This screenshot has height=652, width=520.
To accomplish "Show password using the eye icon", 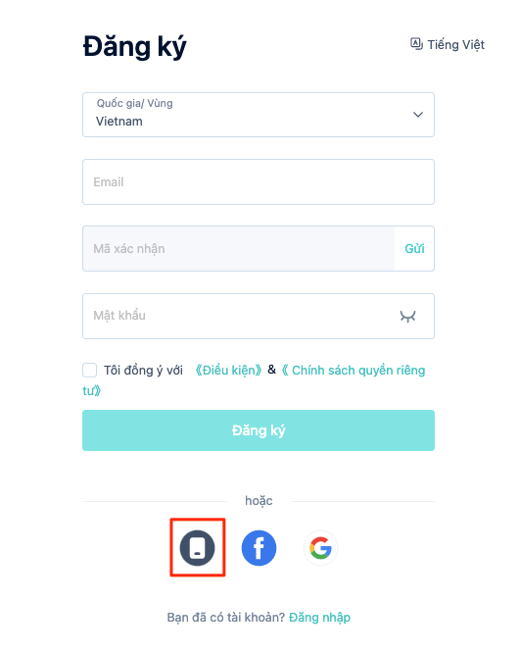I will pyautogui.click(x=407, y=317).
